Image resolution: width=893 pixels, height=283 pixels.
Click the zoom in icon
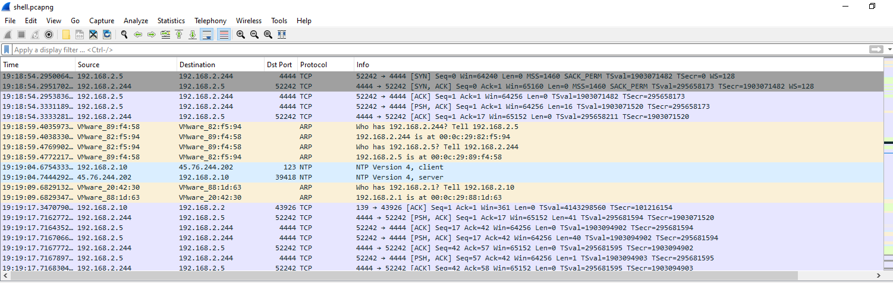(x=241, y=34)
